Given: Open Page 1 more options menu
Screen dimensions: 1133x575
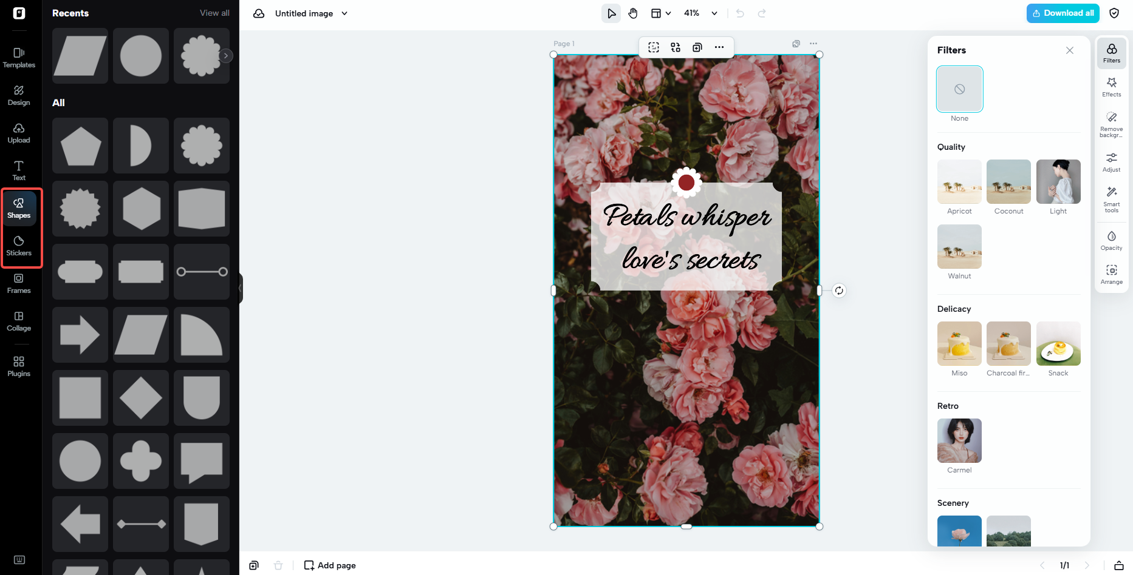Looking at the screenshot, I should [813, 44].
